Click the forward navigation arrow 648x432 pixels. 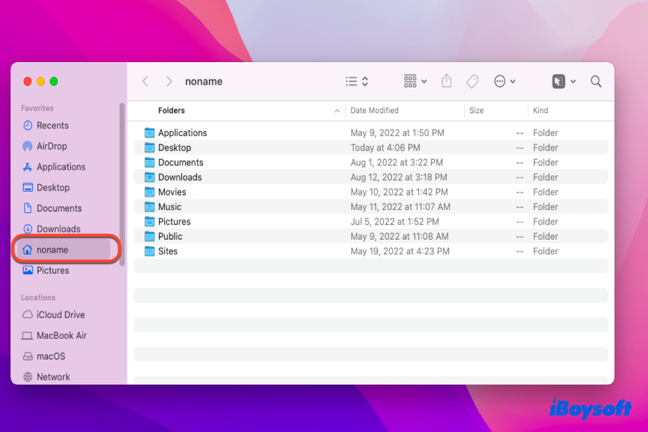click(168, 81)
